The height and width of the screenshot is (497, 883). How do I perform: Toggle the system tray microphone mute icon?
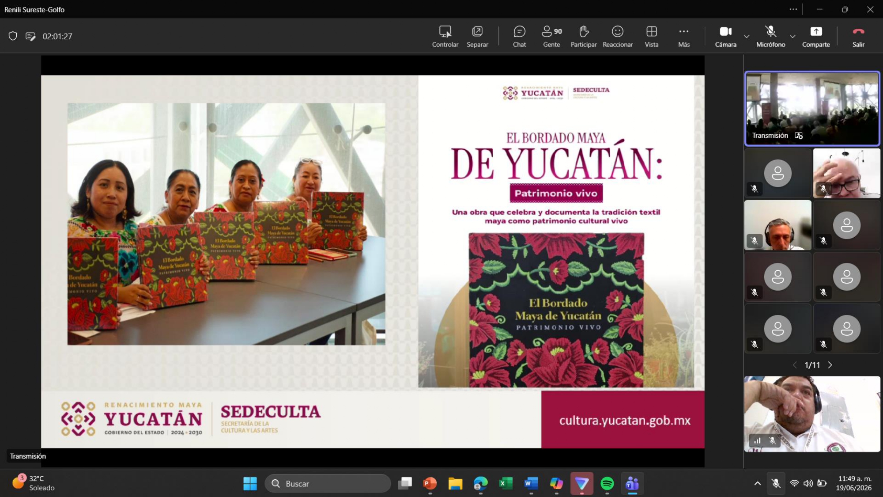[776, 484]
